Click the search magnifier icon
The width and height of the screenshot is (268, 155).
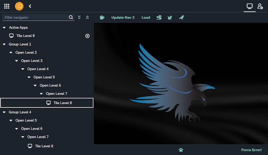pyautogui.click(x=71, y=17)
